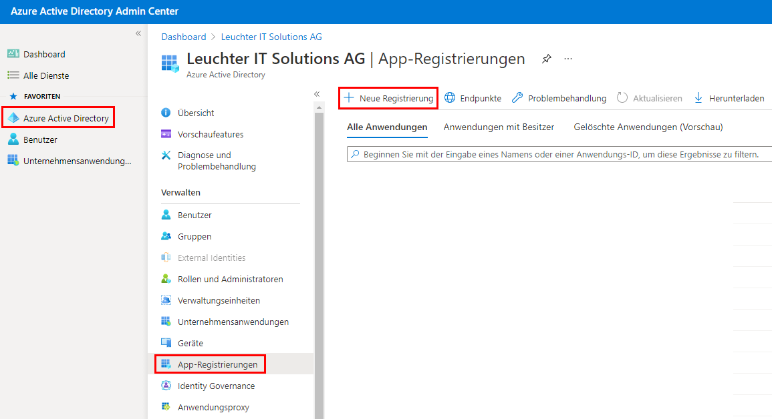Viewport: 772px width, 419px height.
Task: Click the App-Registrierungen menu icon
Action: 166,364
